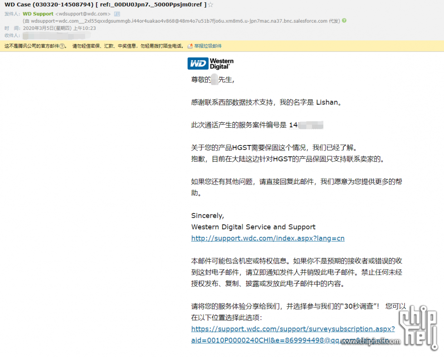Click the spam report flag icon
This screenshot has height=357, width=444.
click(x=190, y=46)
